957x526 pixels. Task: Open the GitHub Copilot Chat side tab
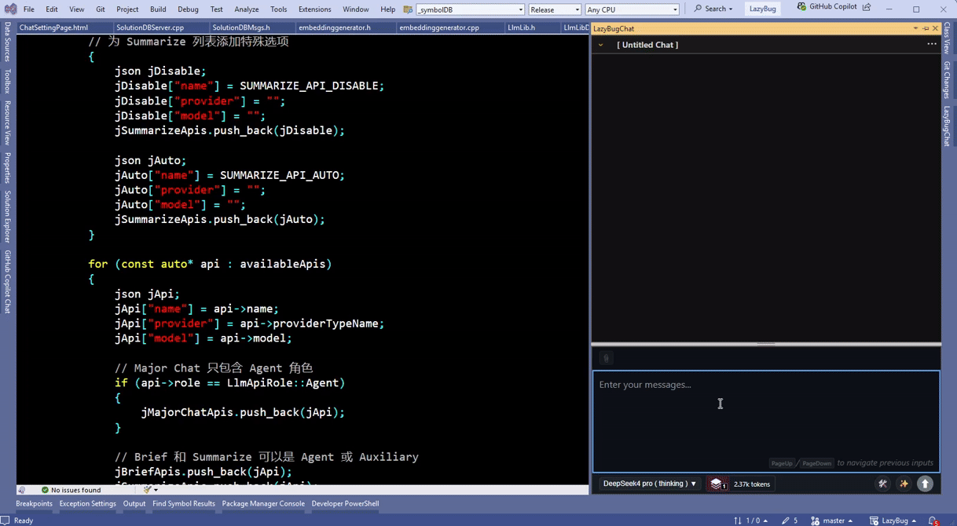[7, 282]
